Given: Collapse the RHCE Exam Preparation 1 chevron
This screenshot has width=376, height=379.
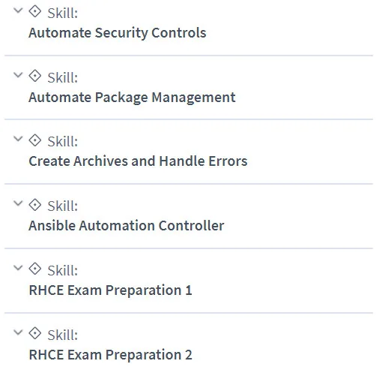Looking at the screenshot, I should click(x=18, y=268).
